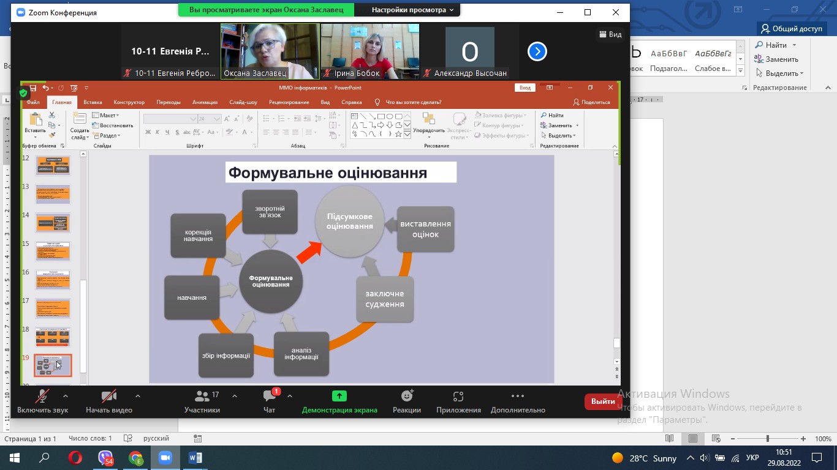Open the Zoom Participants panel
Viewport: 837px width, 470px height.
point(202,401)
